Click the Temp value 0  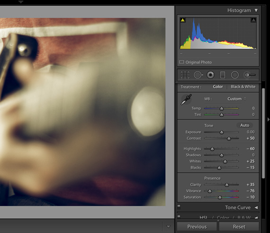(x=253, y=108)
